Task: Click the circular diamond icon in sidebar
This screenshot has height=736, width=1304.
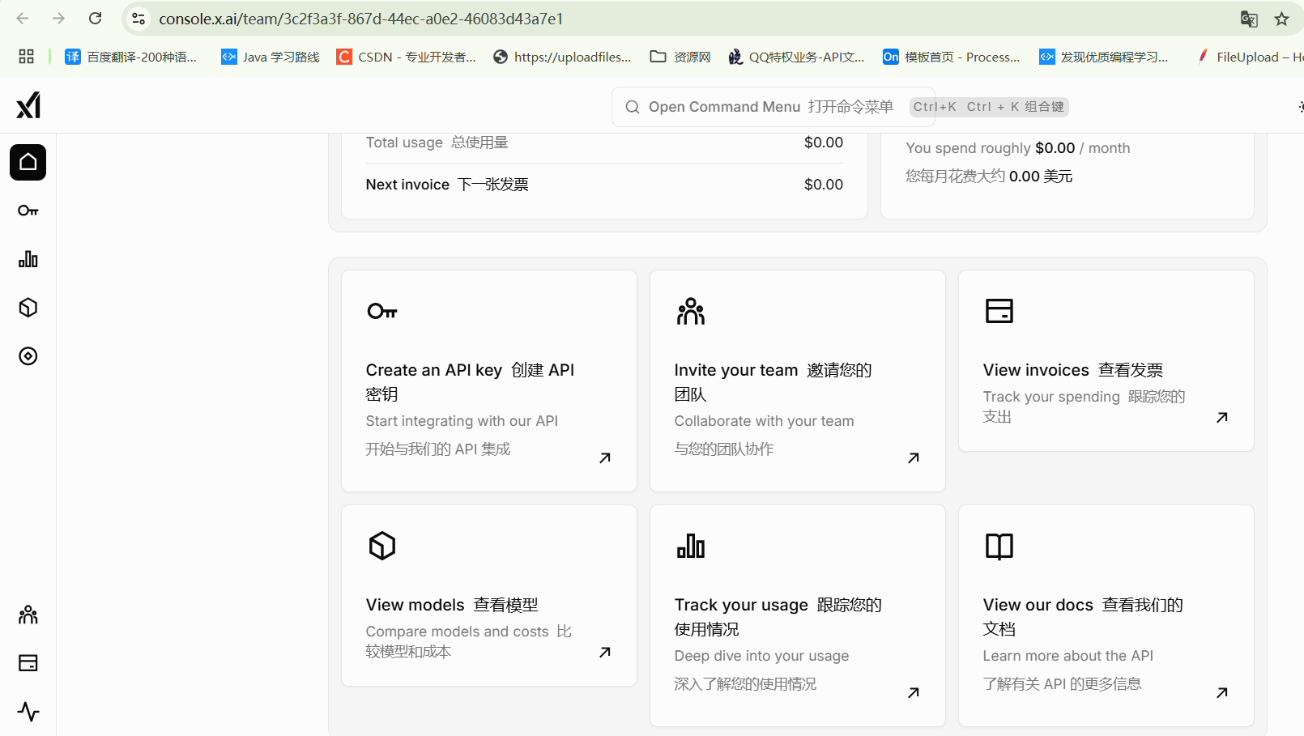Action: (28, 356)
